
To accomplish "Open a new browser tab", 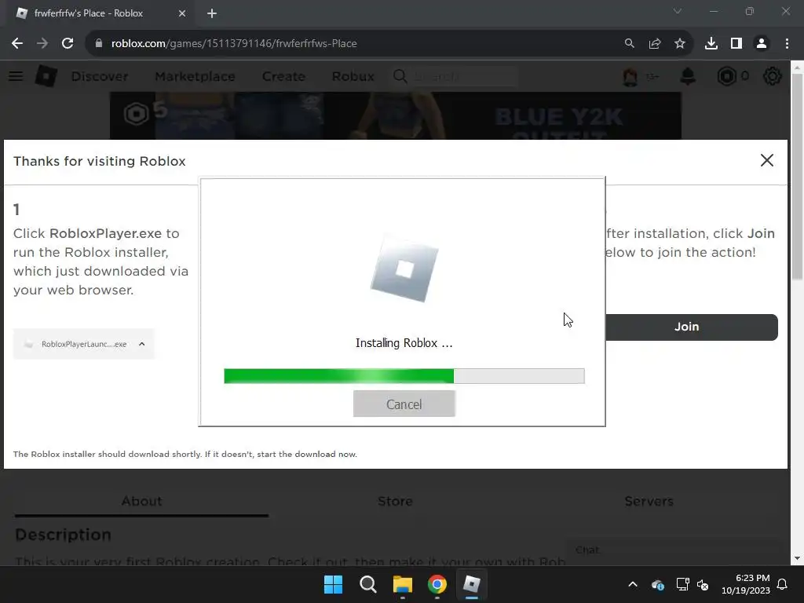I will coord(212,13).
